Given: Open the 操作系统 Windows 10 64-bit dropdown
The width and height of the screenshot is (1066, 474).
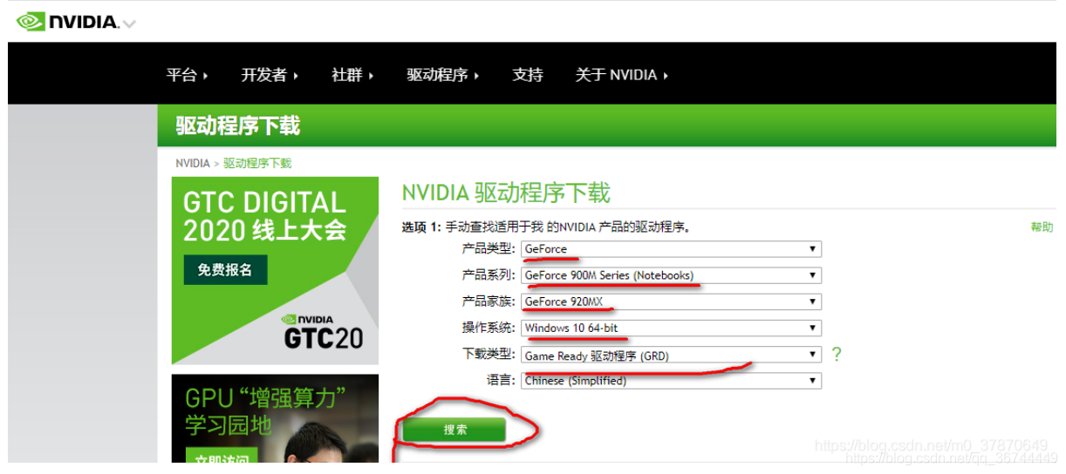Looking at the screenshot, I should point(672,328).
